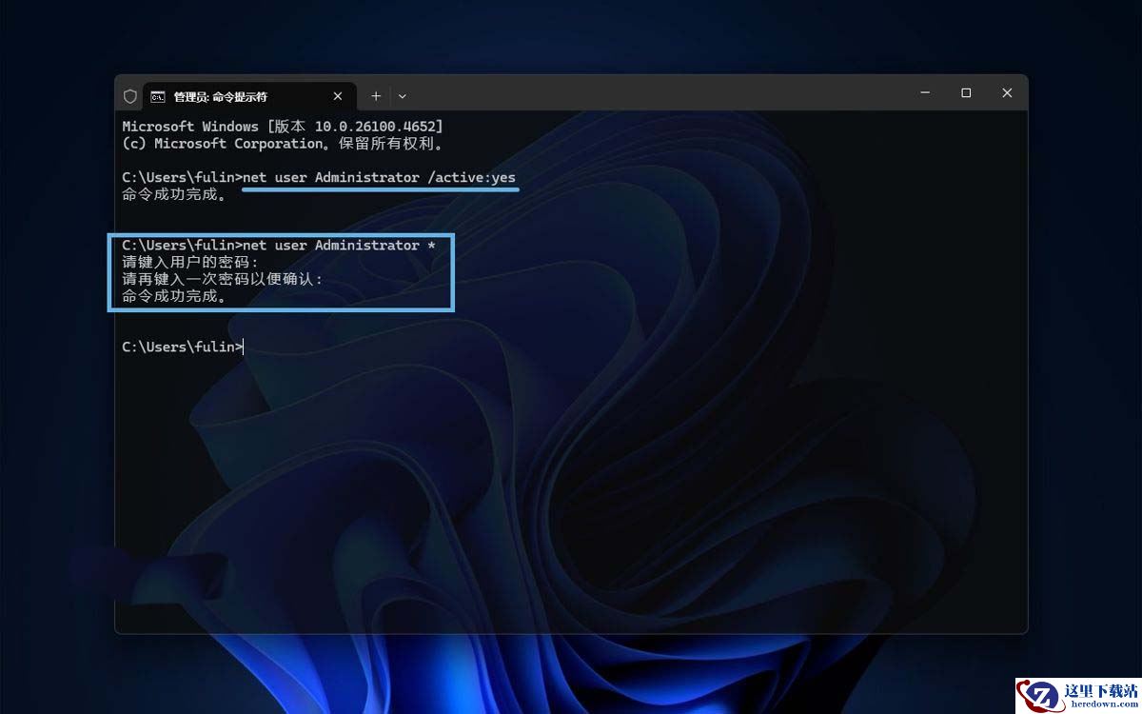Click the admin shield icon in title bar
The image size is (1142, 714).
coord(130,96)
